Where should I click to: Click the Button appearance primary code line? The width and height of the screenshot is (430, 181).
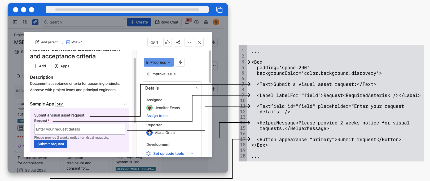[x=329, y=140]
